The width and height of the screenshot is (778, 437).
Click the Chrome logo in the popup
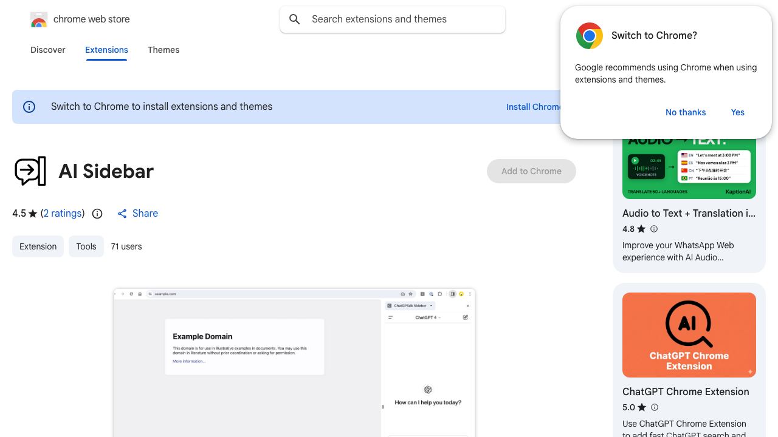pos(590,36)
